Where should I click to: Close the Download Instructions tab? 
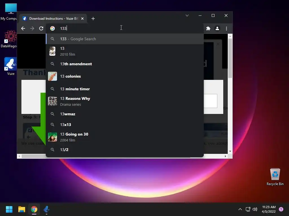pyautogui.click(x=82, y=19)
